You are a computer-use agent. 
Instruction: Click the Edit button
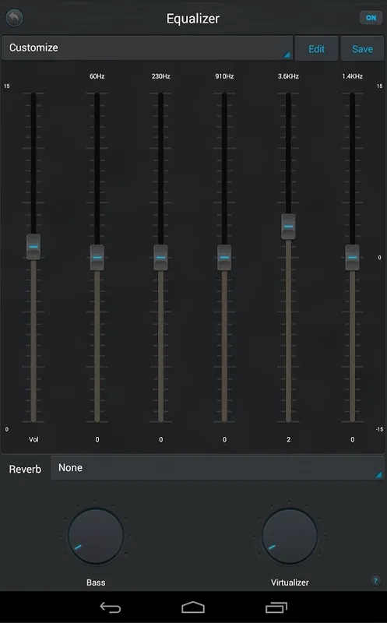coord(316,48)
